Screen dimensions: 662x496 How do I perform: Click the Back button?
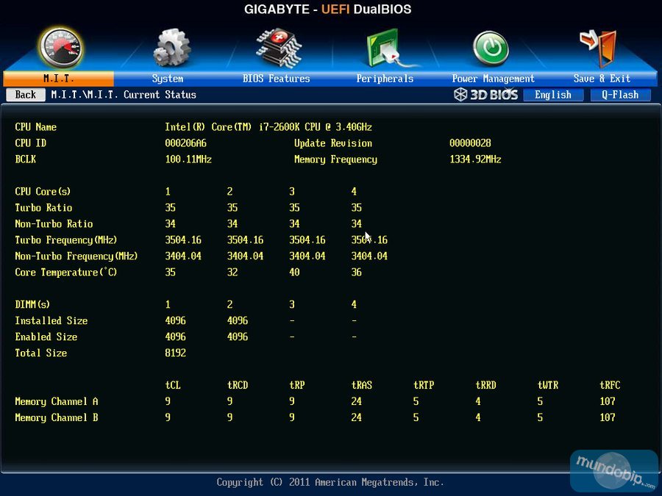(x=26, y=95)
